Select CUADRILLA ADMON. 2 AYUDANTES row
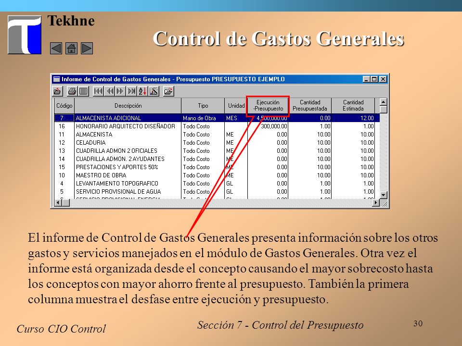 [217, 159]
